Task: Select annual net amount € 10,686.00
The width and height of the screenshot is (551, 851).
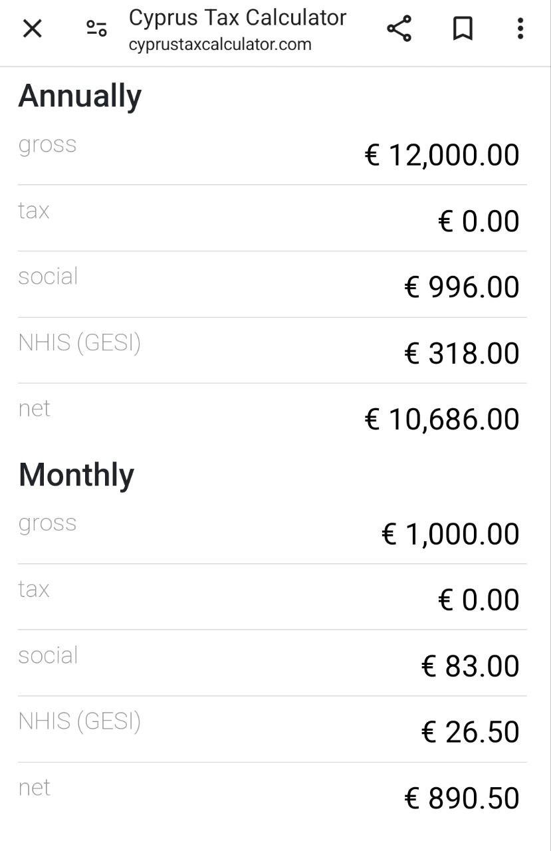Action: tap(442, 419)
